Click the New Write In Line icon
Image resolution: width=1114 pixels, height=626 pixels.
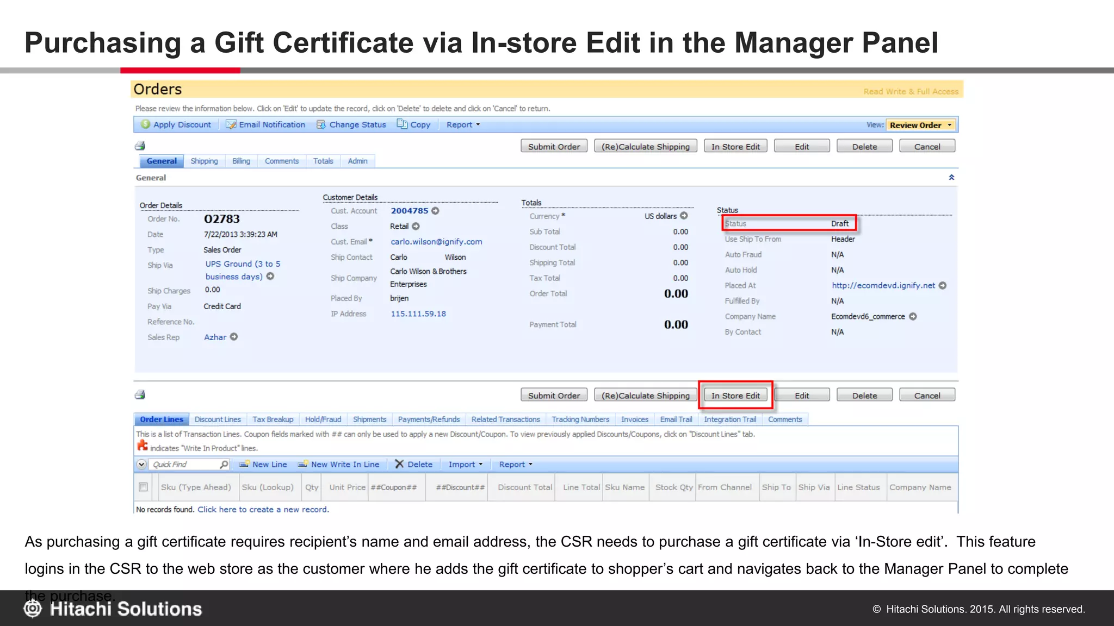303,464
